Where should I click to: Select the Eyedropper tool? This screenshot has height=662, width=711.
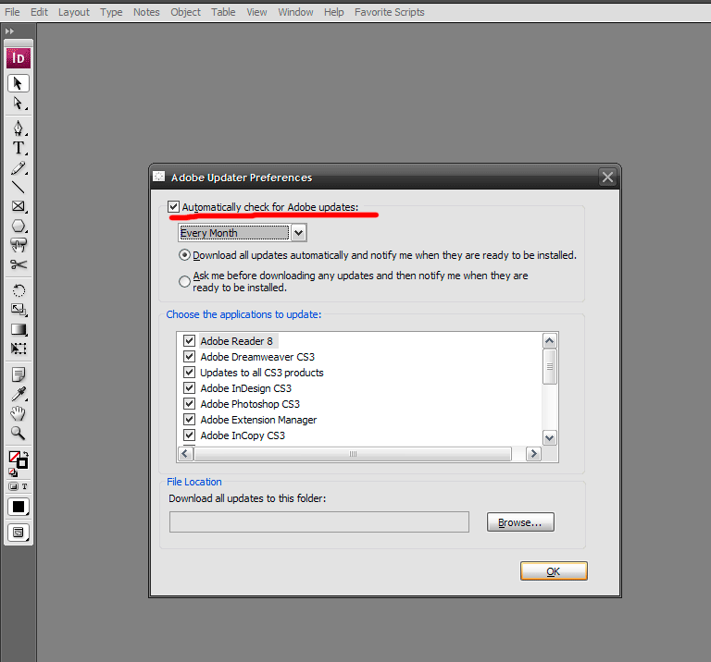[19, 395]
